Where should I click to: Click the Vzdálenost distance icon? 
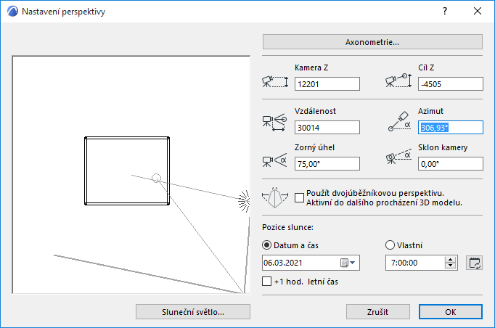pos(274,122)
